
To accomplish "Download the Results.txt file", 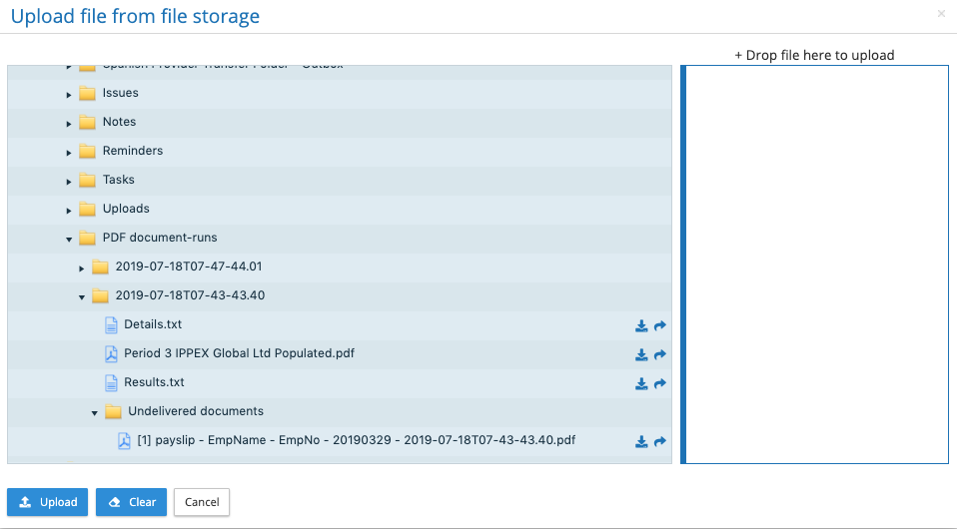I will coord(641,383).
